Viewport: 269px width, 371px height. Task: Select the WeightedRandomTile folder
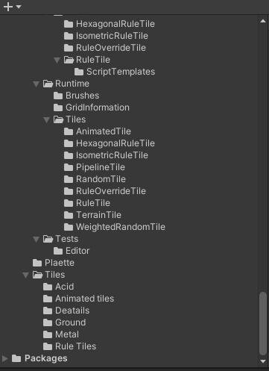[115, 227]
